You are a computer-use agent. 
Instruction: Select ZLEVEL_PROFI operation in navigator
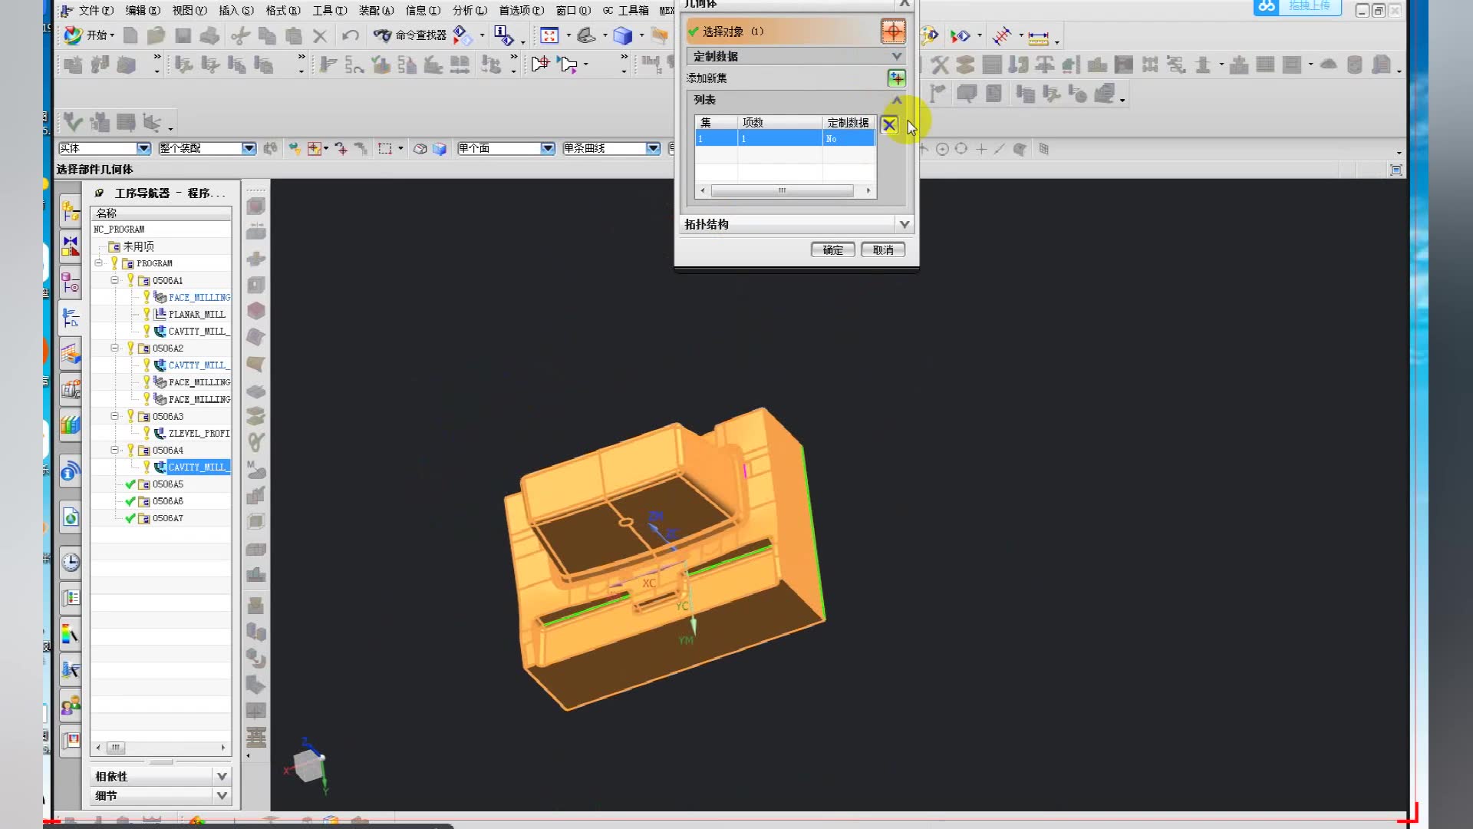(x=198, y=433)
